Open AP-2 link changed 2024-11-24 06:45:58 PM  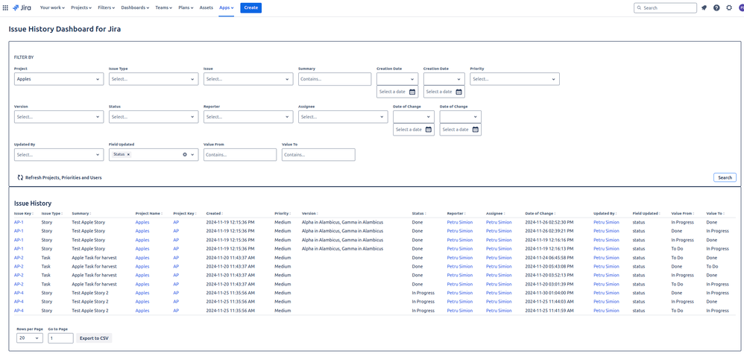pos(19,258)
